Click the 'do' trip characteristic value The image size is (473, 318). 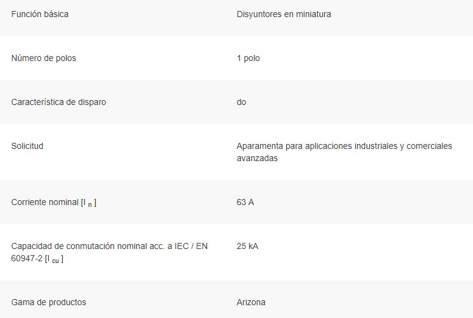[241, 102]
